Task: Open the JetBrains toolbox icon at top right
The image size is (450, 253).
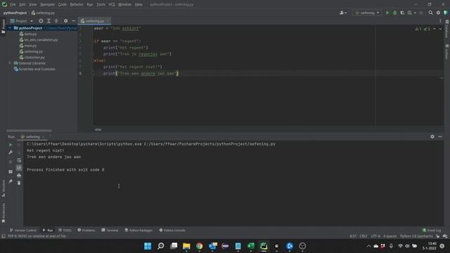Action: click(446, 13)
